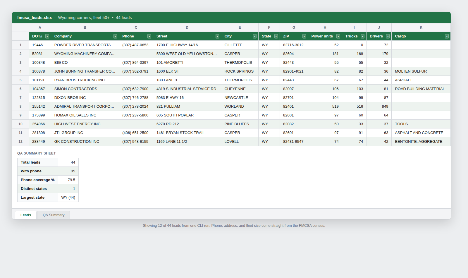Open the Power units filter arrow
This screenshot has height=278, width=468.
click(x=338, y=36)
